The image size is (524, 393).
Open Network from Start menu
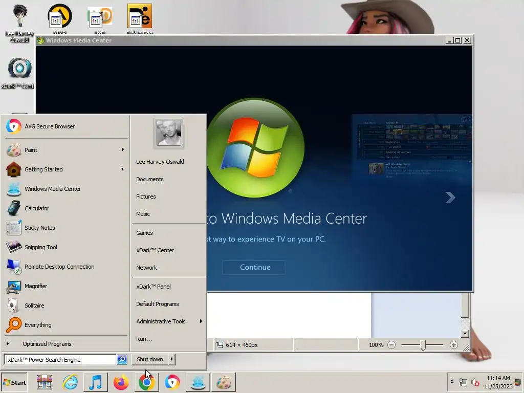[x=146, y=268]
